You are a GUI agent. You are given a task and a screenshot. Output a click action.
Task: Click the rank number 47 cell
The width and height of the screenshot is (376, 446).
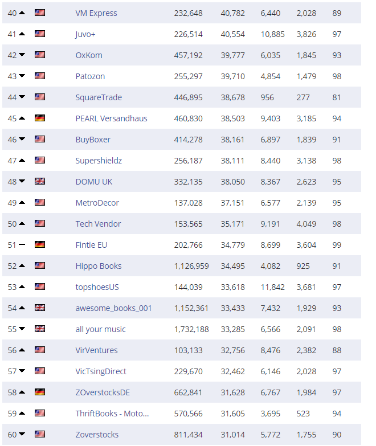pyautogui.click(x=12, y=161)
